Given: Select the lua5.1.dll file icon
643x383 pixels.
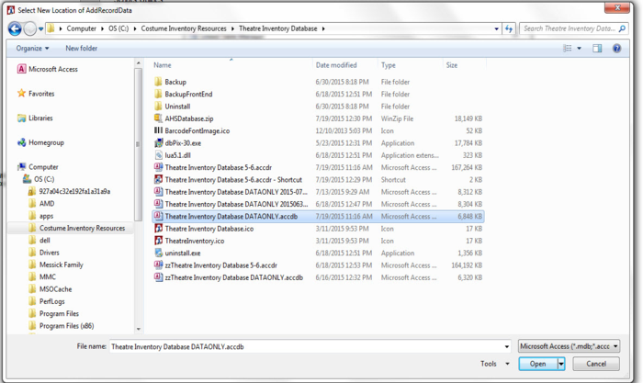Looking at the screenshot, I should (x=158, y=155).
